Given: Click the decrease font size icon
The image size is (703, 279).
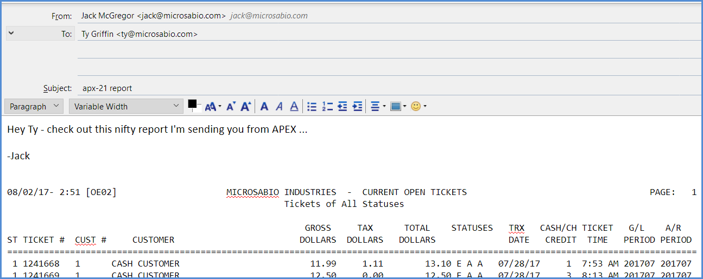Looking at the screenshot, I should [231, 107].
